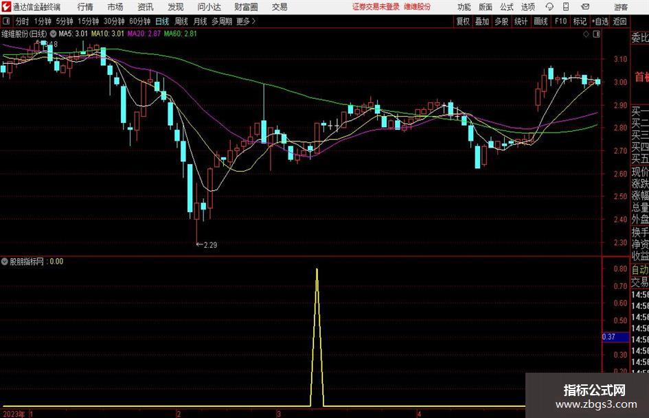Open the 行情 menu

[85, 7]
